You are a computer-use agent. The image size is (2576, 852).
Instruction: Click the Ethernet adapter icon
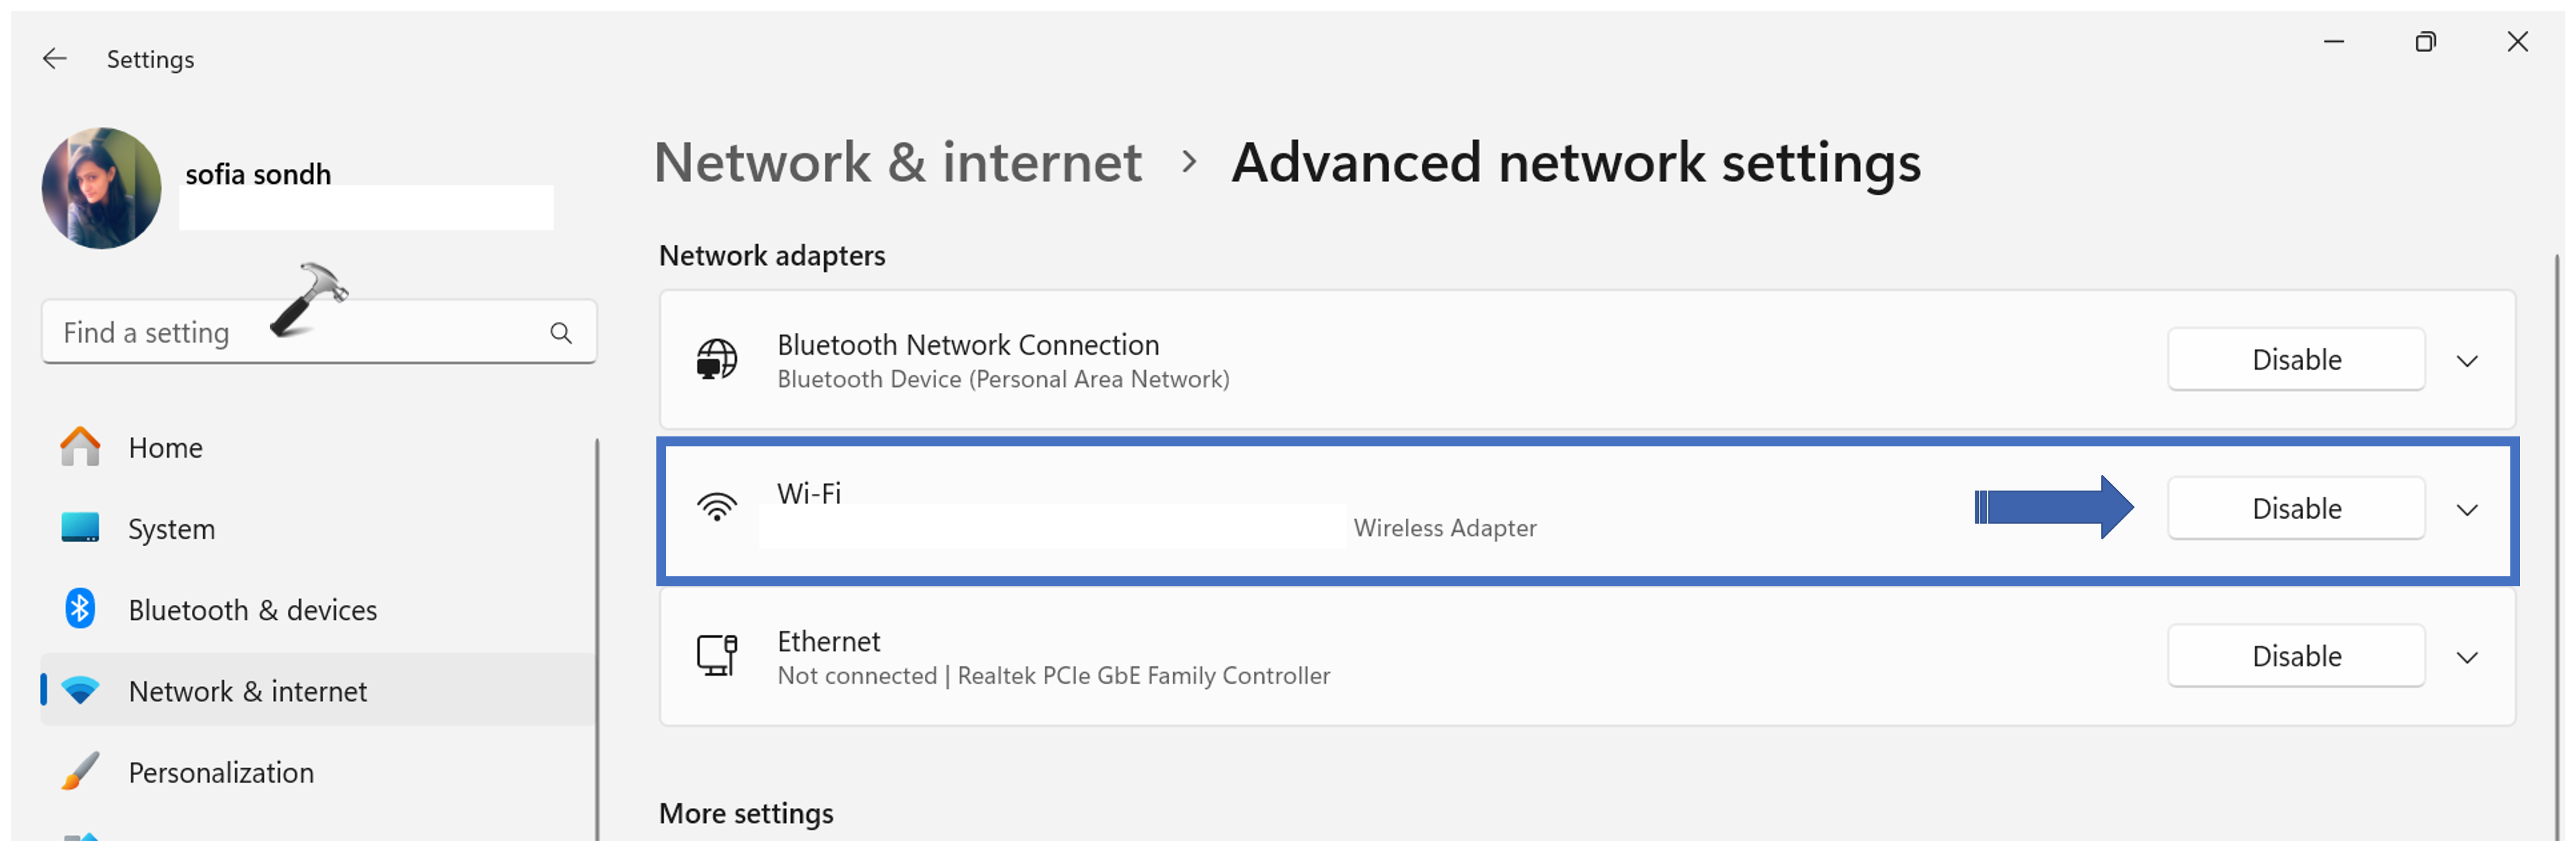(716, 656)
